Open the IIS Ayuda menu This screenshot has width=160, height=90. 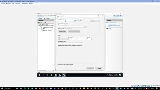(48, 18)
